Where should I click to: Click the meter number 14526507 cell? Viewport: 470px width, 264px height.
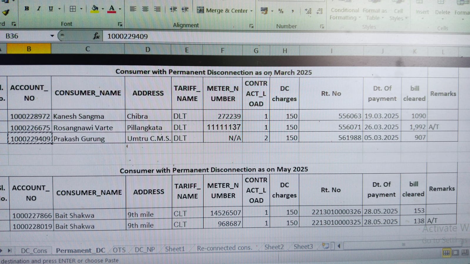pos(223,213)
